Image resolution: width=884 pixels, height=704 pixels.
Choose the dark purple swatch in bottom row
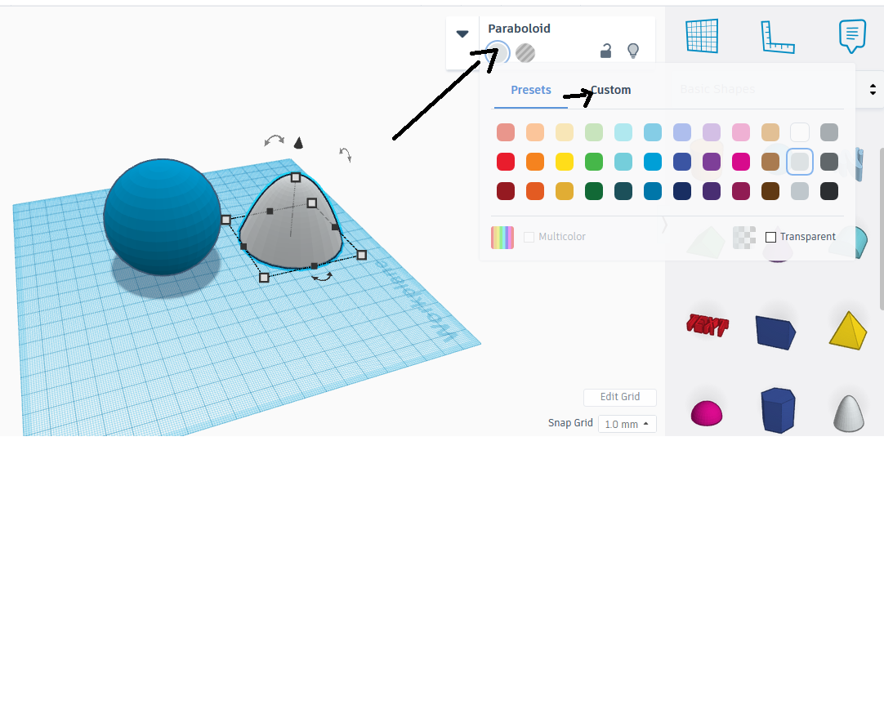point(712,191)
